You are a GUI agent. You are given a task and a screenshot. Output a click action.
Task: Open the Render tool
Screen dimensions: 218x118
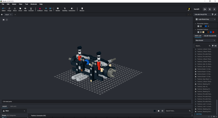58,9
